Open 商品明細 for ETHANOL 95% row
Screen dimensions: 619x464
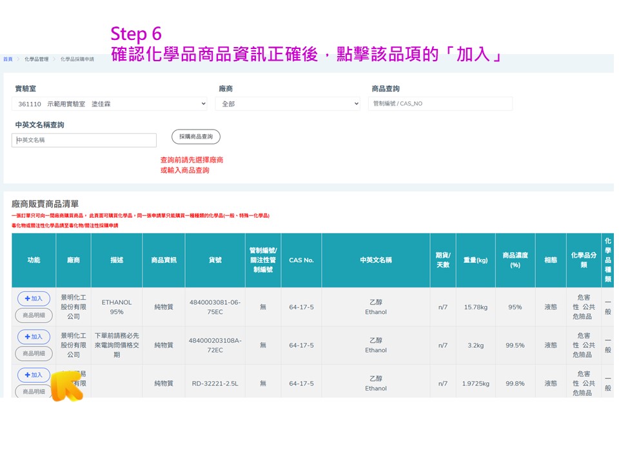coord(34,315)
